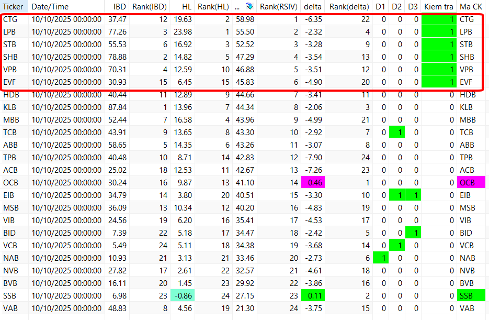
Task: Click the delta value -7.90 for TPB
Action: tap(313, 157)
